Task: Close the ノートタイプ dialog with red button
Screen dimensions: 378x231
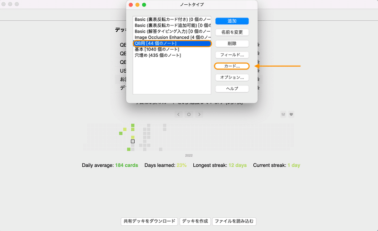Action: [x=131, y=5]
